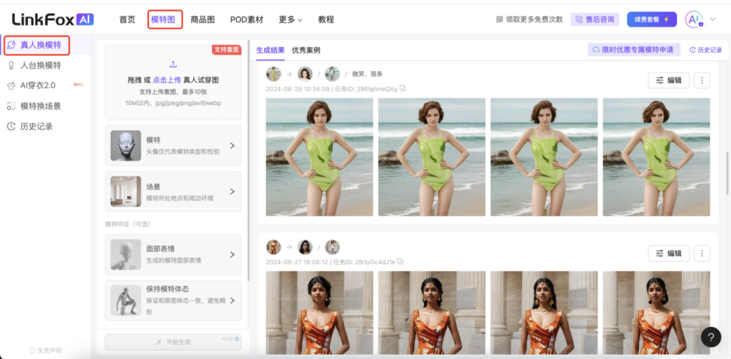Open the first swimsuit result image
731x359 pixels.
319,157
